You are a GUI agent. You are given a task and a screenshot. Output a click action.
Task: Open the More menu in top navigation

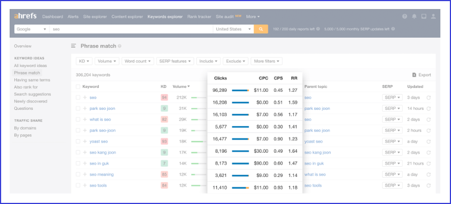pyautogui.click(x=253, y=17)
